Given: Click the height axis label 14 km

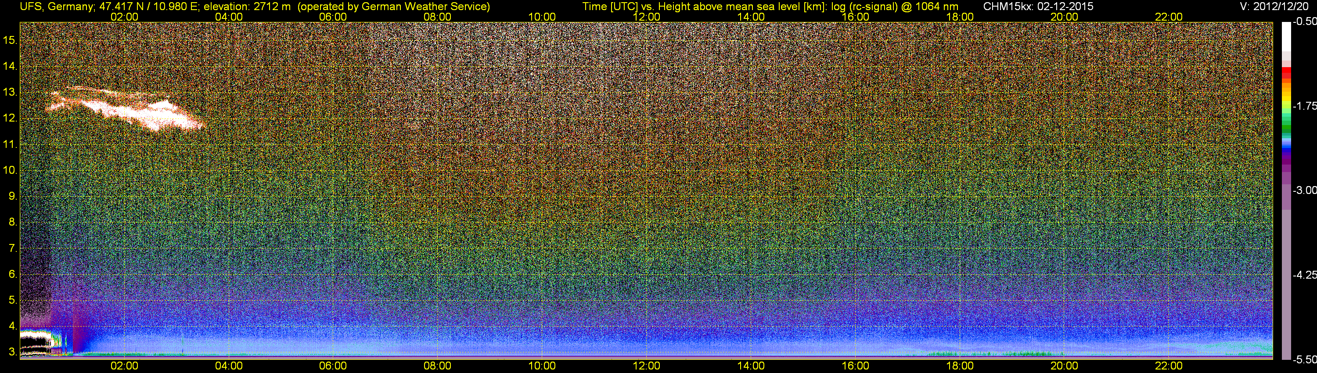Looking at the screenshot, I should tap(10, 66).
